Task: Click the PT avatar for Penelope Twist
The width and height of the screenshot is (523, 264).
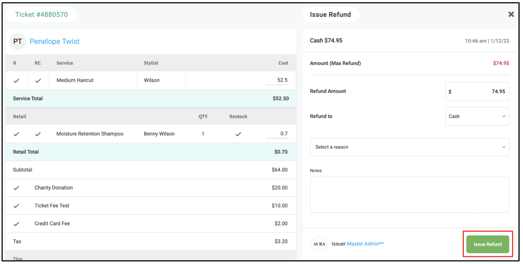Action: coord(18,42)
